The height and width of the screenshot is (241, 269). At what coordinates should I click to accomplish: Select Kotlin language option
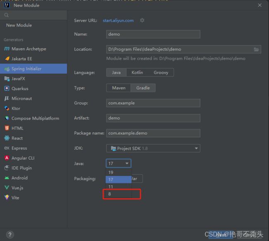[137, 73]
